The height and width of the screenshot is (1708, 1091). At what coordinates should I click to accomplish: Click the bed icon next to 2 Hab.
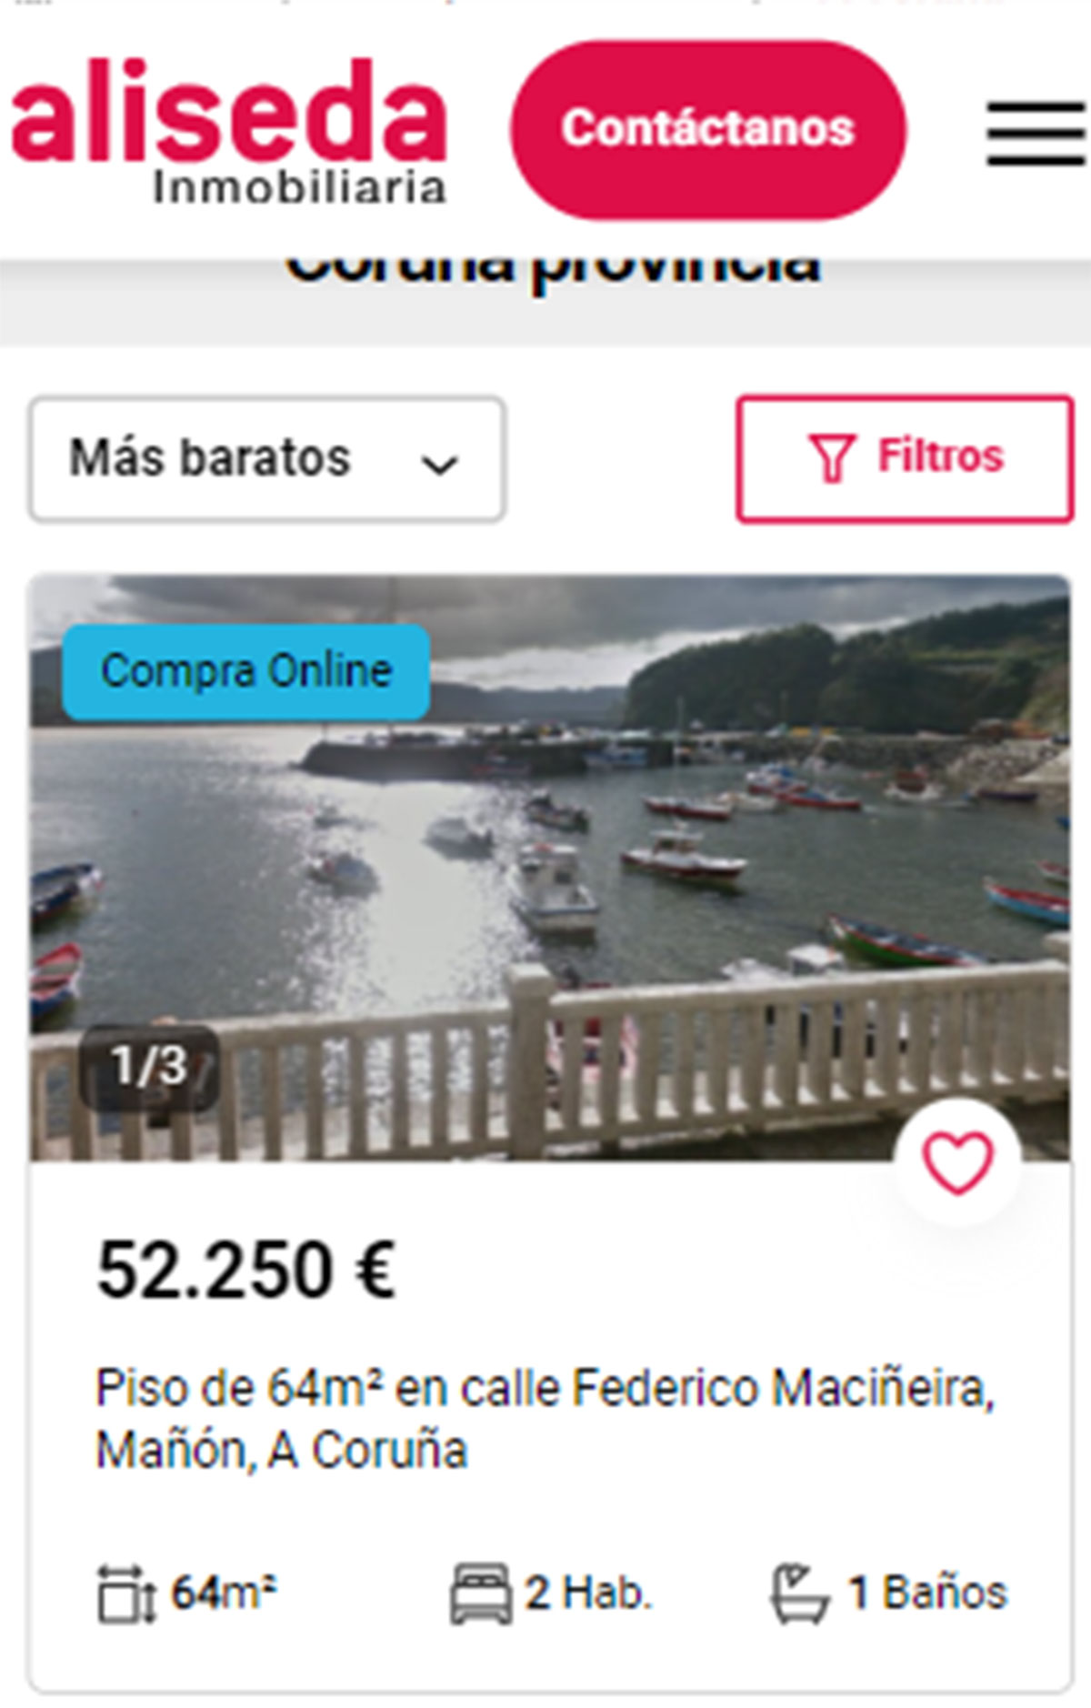(481, 1593)
